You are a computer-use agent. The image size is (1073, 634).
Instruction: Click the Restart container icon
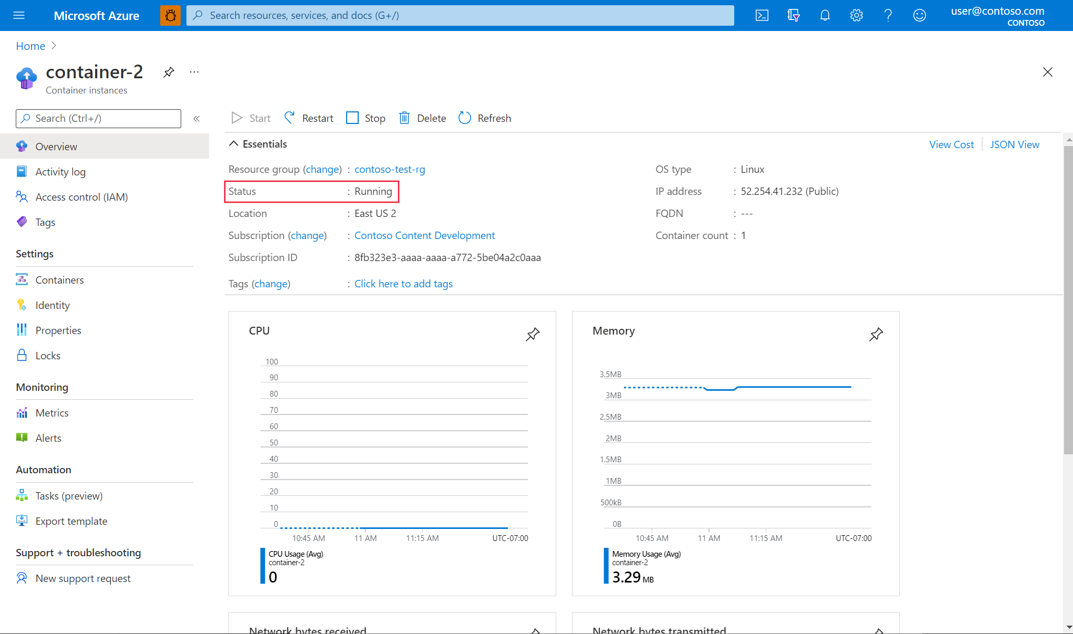(x=290, y=118)
